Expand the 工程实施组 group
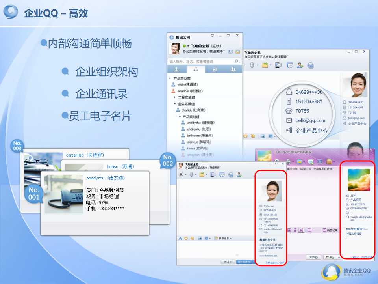 [x=175, y=97]
